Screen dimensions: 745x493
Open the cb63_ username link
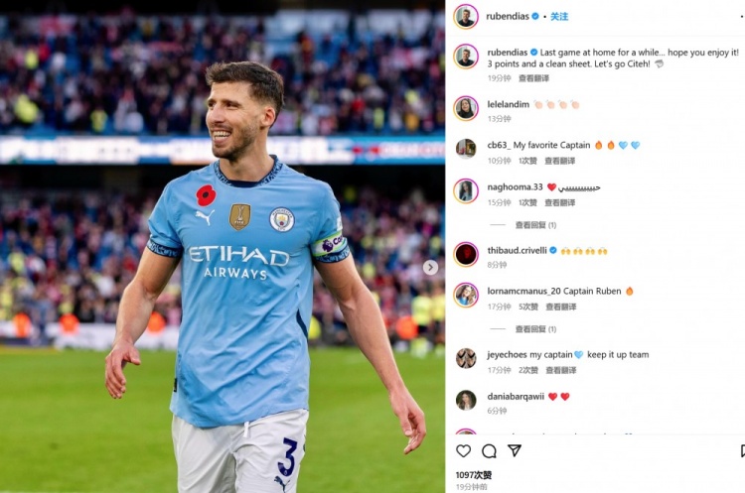499,145
